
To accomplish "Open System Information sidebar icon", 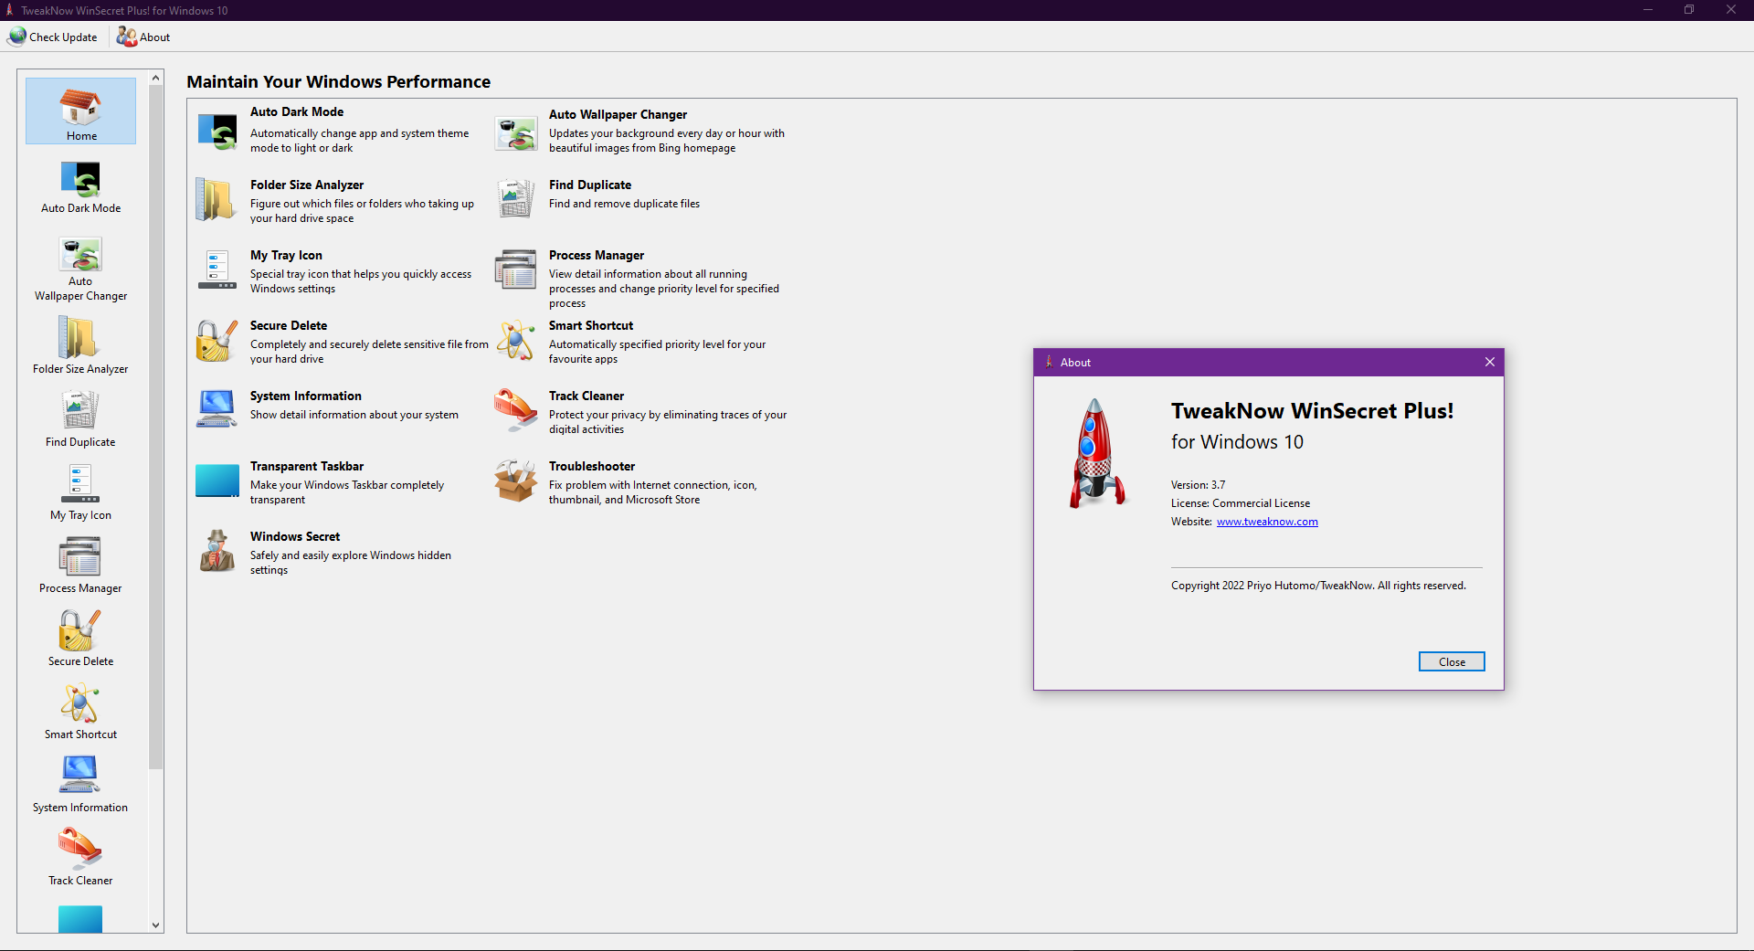I will point(80,784).
